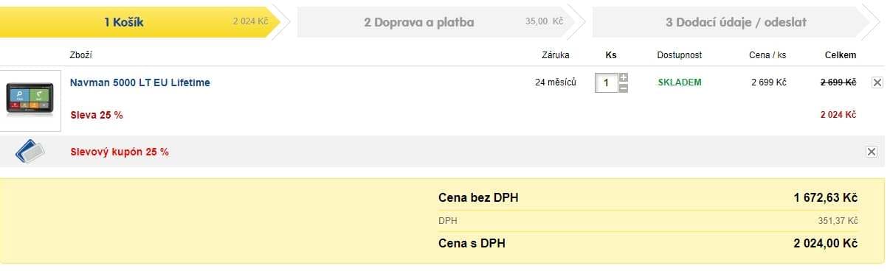Screen dimensions: 890x271
Task: Click the Slevový kupón 25 % text
Action: (120, 152)
